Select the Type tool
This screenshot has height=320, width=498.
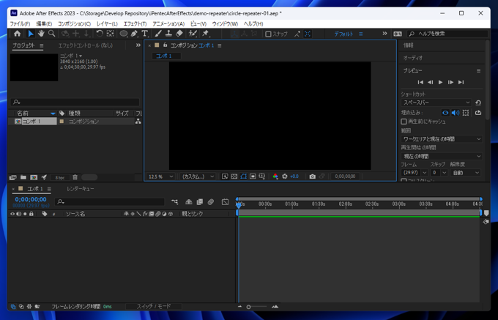145,34
